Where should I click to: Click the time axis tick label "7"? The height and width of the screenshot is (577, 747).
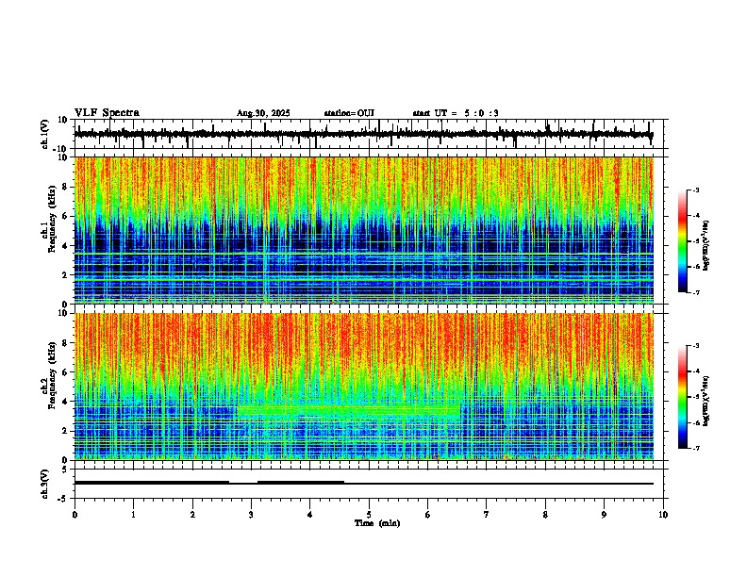click(x=487, y=515)
